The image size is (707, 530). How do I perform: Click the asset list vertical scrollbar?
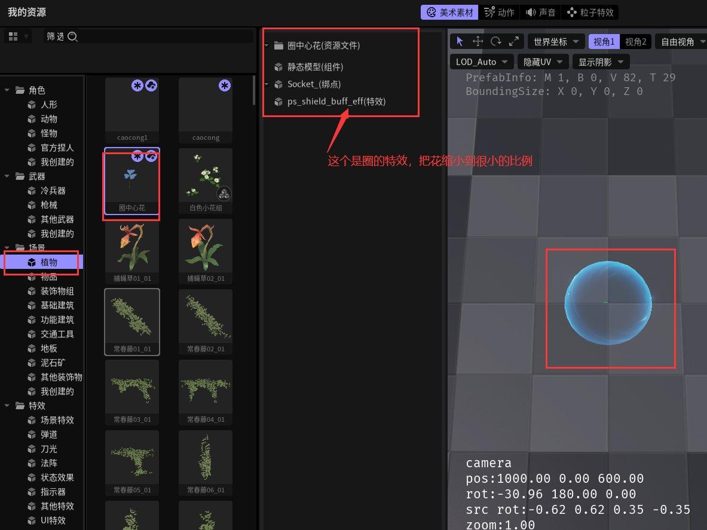tap(254, 90)
